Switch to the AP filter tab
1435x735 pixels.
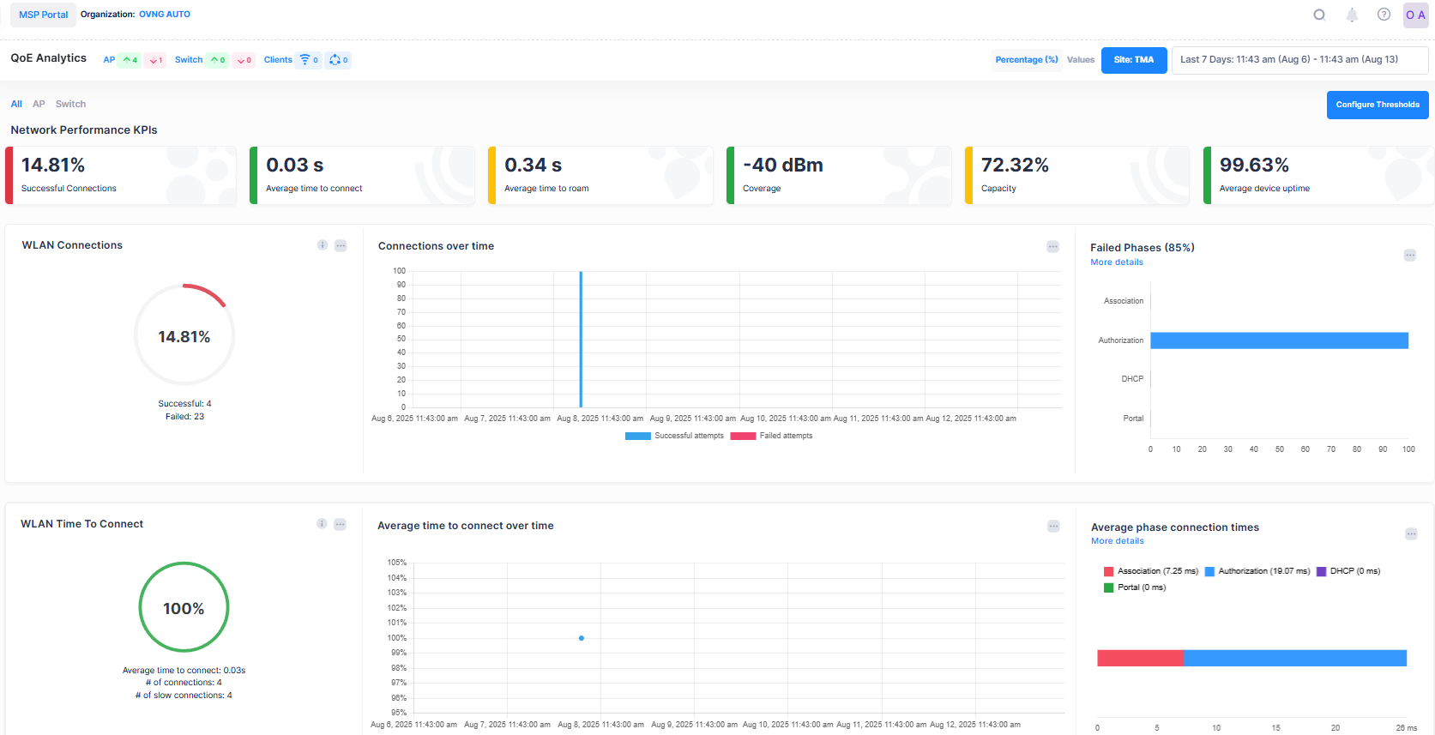tap(39, 104)
